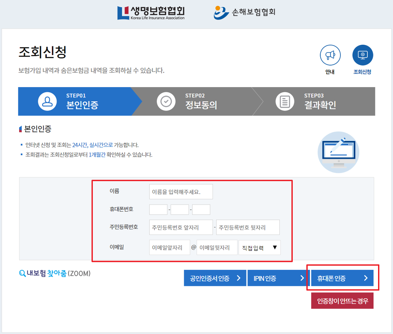This screenshot has height=334, width=393.
Task: Select the STEP01 본인인증 person icon
Action: (47, 101)
